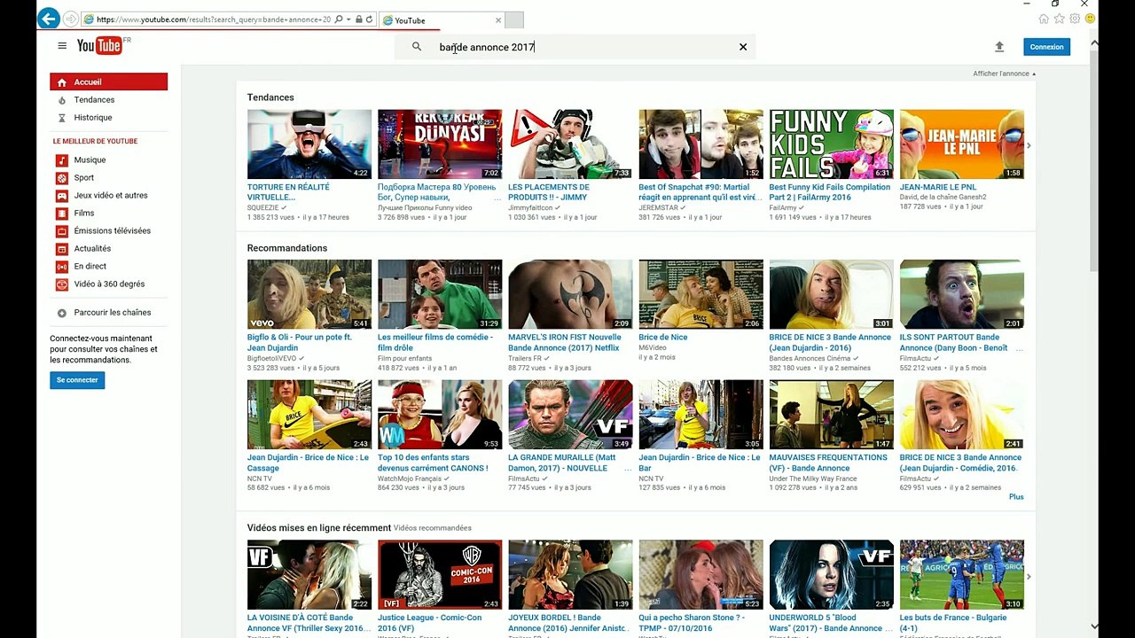Advance the Tendances row with its right arrow
1135x638 pixels.
coord(1029,145)
